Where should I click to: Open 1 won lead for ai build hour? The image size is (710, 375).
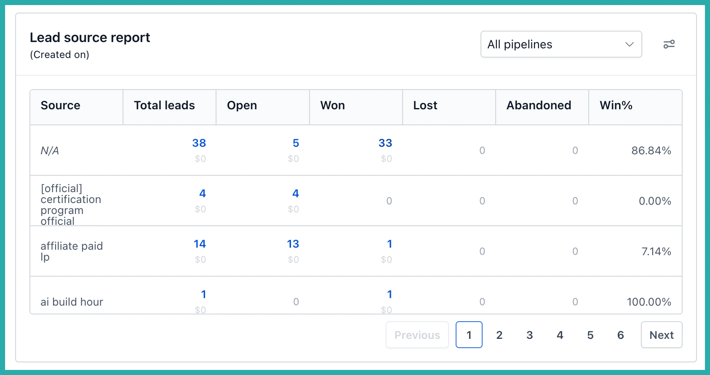(390, 294)
